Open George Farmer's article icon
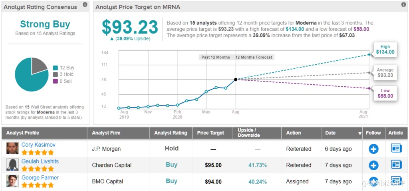 396,180
